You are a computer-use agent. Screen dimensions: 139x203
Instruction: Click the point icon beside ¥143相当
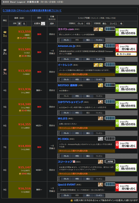coord(20,110)
